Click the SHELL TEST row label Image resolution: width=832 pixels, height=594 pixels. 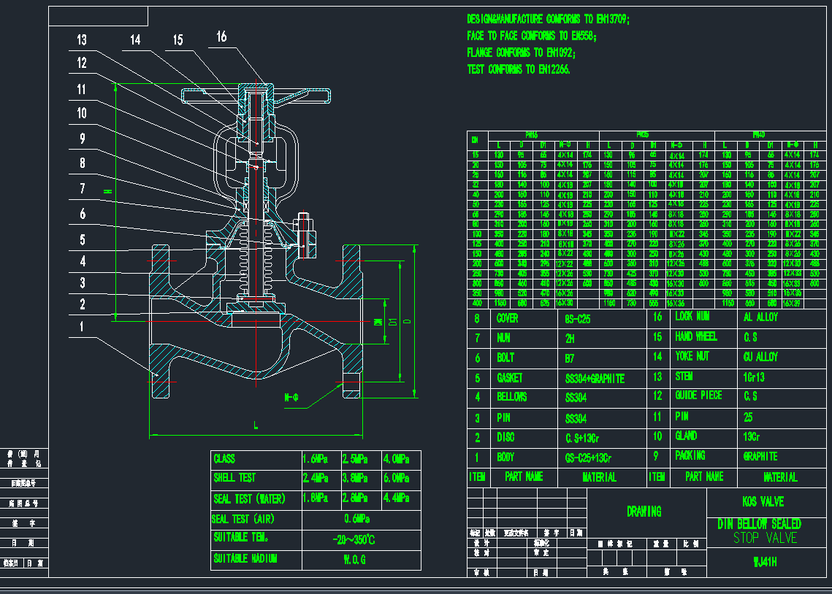(x=234, y=478)
